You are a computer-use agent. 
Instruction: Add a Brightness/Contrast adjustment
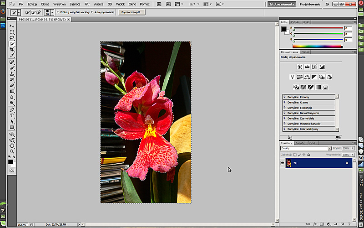[x=299, y=67]
